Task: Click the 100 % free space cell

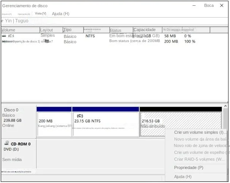Action: click(x=190, y=41)
